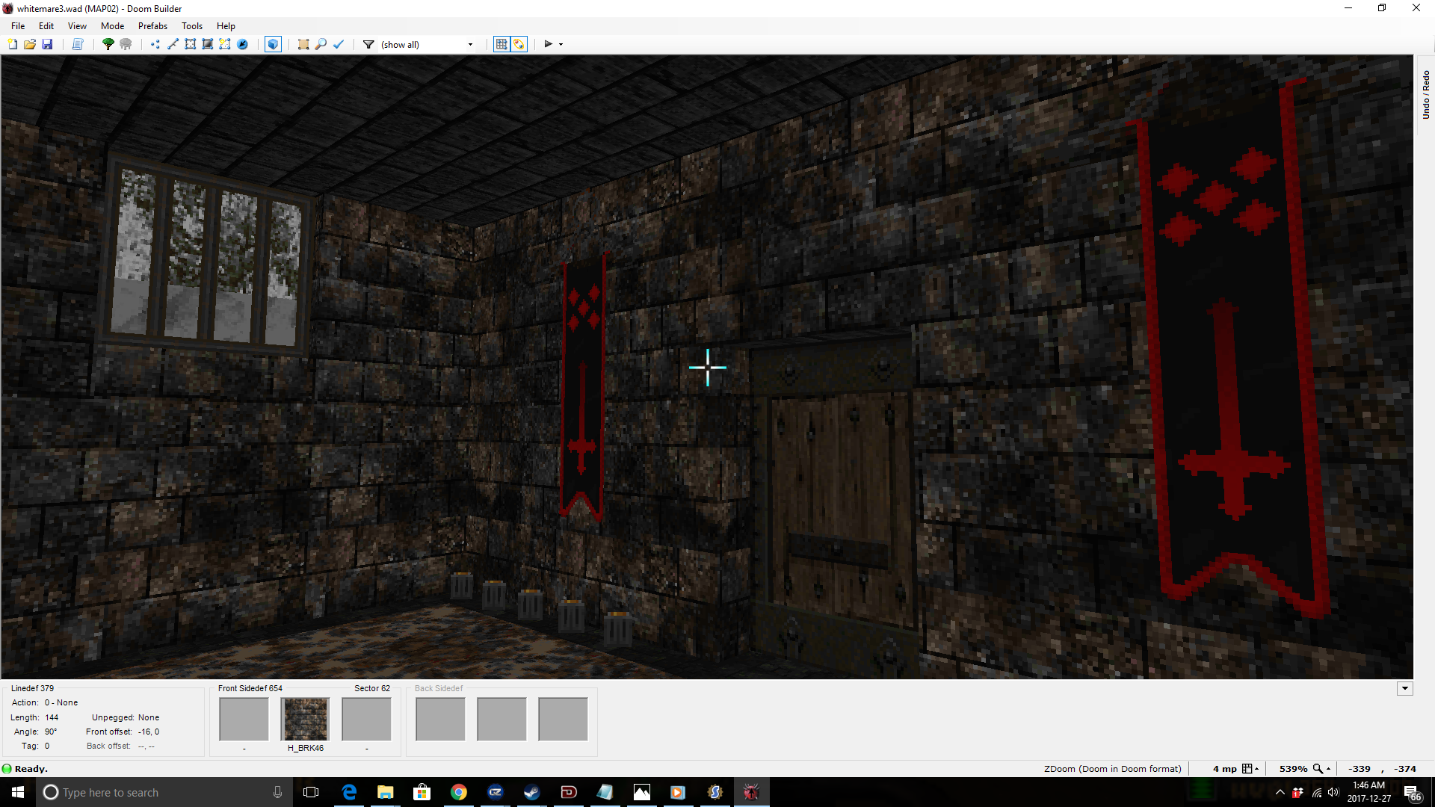Open the Script Editor scroll icon

tap(78, 44)
